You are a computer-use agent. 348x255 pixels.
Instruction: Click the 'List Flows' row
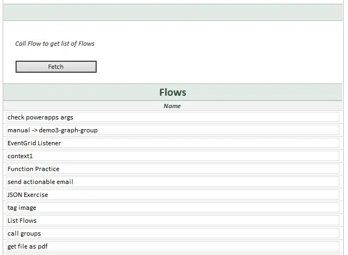(173, 221)
